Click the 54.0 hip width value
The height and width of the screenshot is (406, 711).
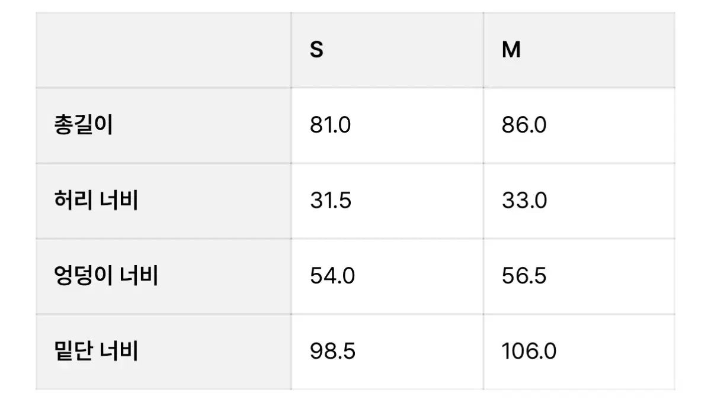pyautogui.click(x=332, y=276)
